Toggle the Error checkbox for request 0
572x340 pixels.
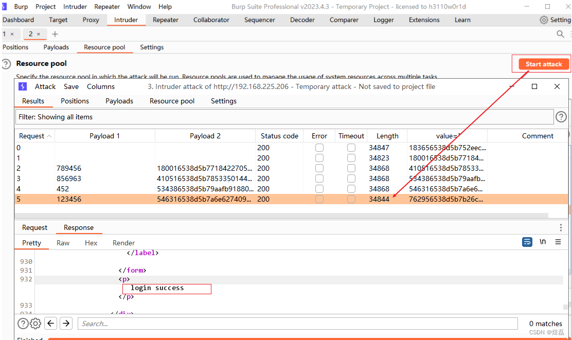click(x=319, y=148)
